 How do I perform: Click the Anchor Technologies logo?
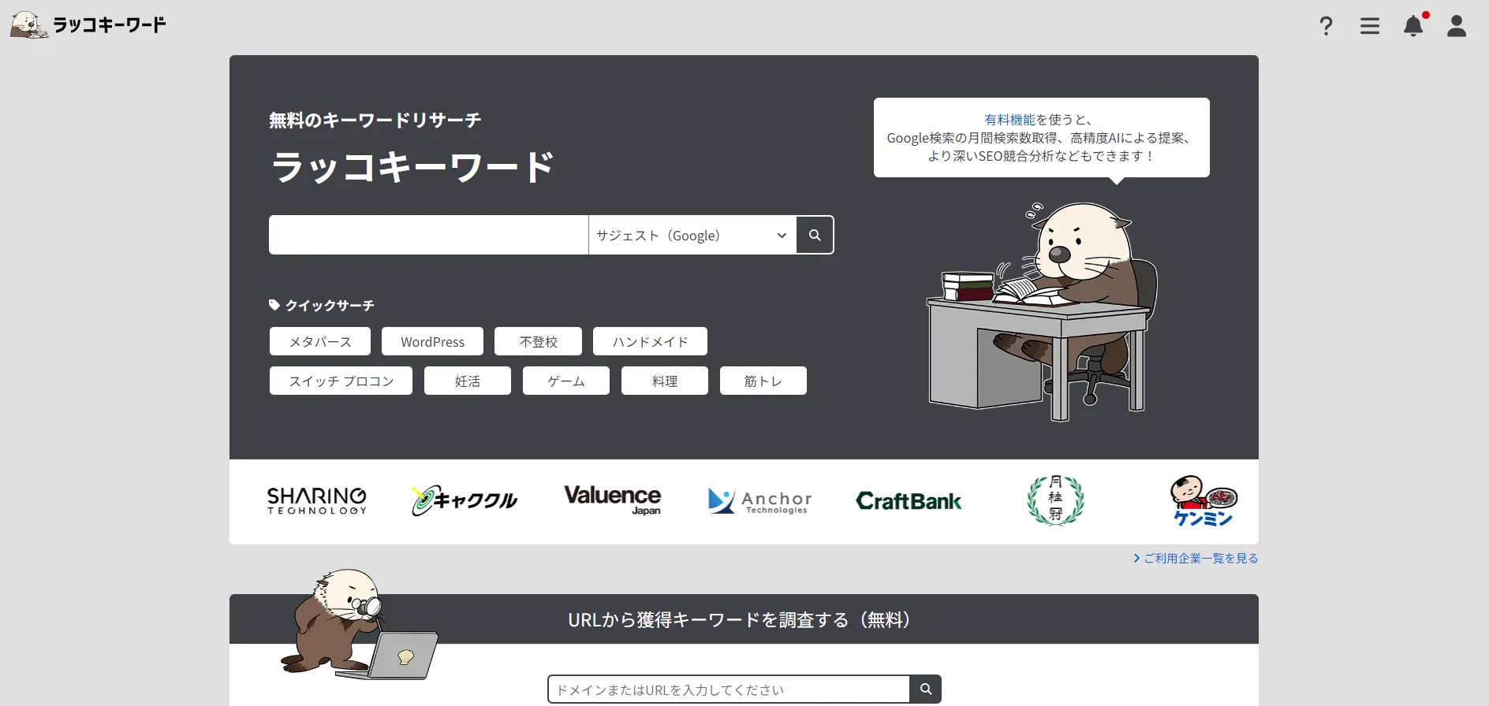click(x=760, y=501)
